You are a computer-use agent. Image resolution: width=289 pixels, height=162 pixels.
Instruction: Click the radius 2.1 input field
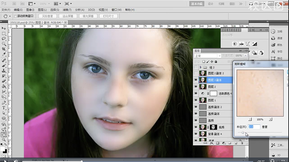(x=254, y=127)
